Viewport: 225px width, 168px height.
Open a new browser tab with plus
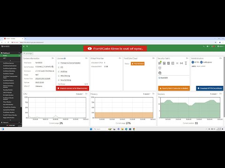coord(25,39)
